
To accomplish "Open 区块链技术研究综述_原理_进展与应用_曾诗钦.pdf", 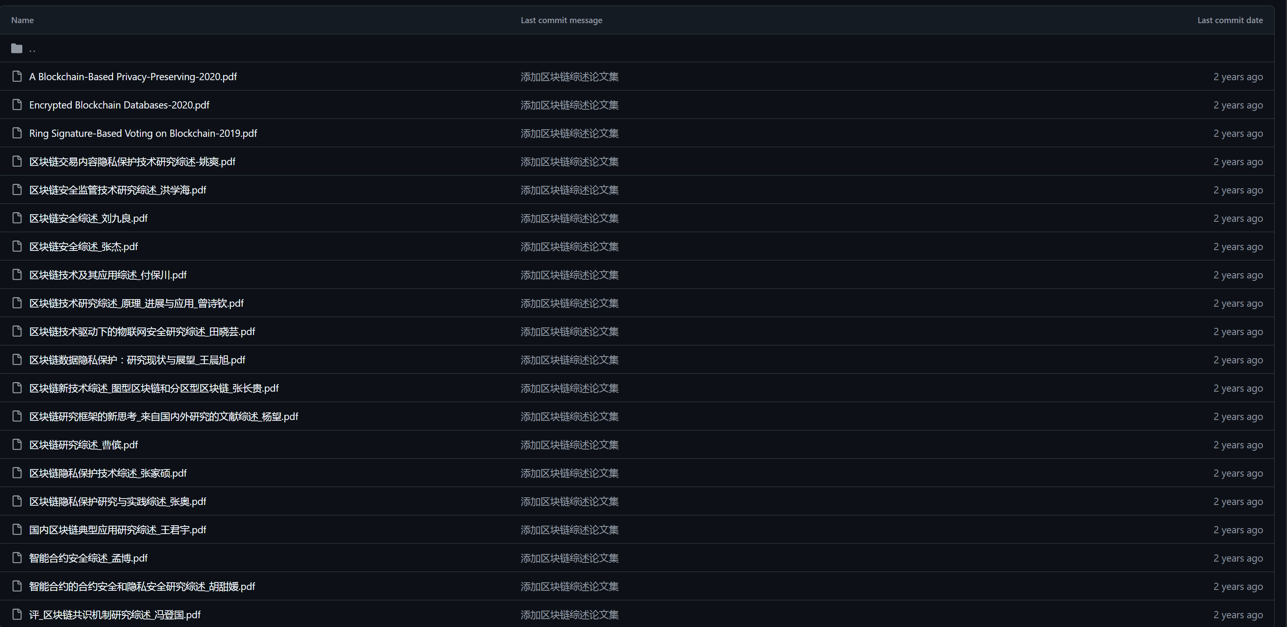I will point(136,304).
